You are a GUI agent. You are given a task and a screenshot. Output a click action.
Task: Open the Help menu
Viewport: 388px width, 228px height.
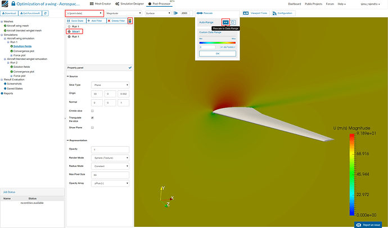point(342,4)
